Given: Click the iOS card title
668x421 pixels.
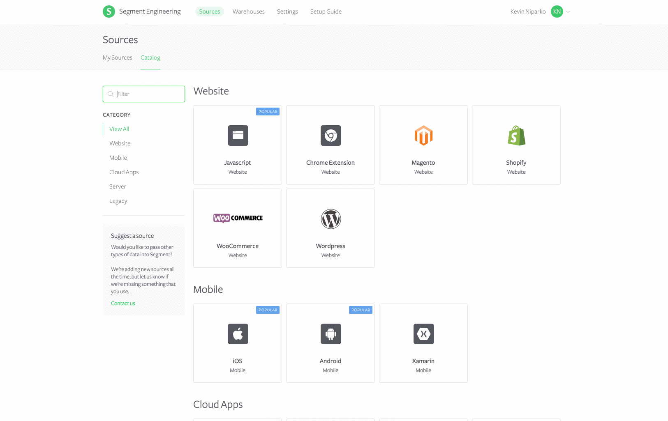Looking at the screenshot, I should tap(238, 361).
